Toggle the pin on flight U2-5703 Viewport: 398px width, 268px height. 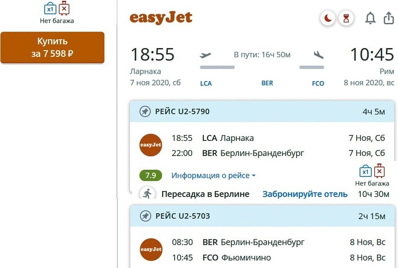[x=145, y=216]
